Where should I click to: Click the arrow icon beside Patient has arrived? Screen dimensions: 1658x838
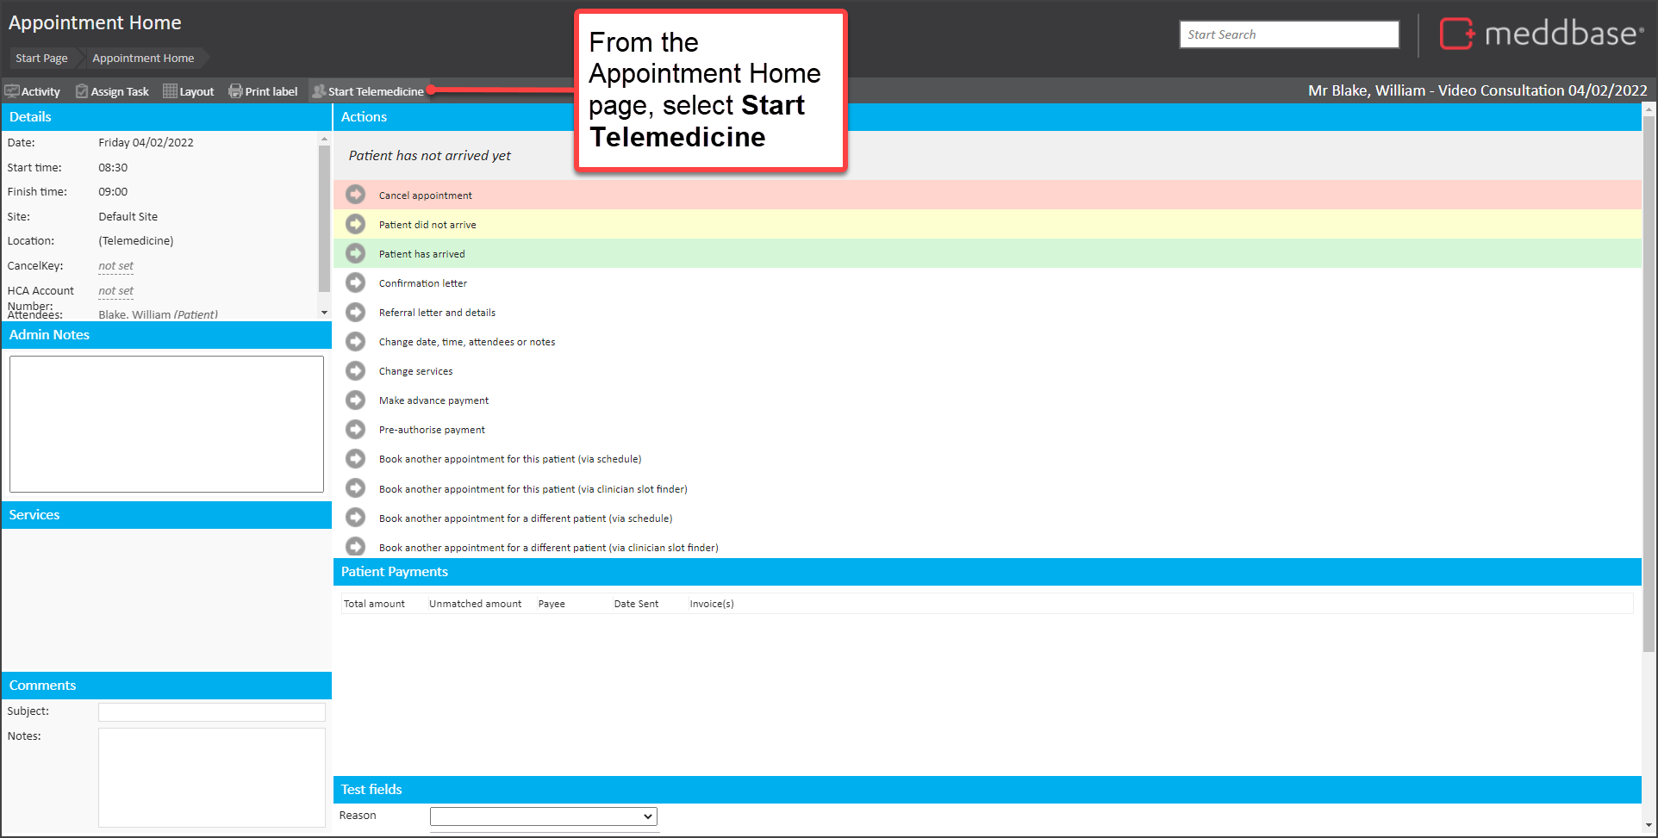pyautogui.click(x=355, y=253)
